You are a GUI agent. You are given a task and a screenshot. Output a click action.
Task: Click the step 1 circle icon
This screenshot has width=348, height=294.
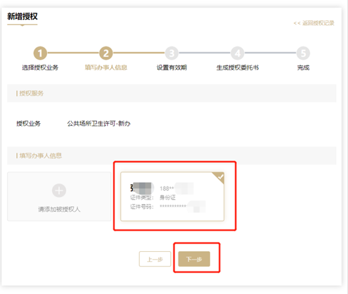40,53
